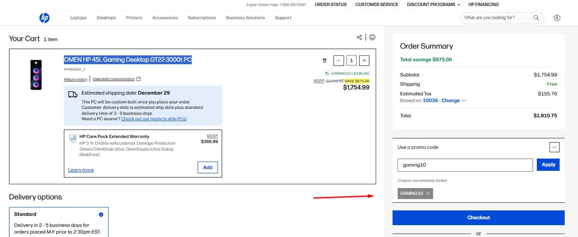Viewport: 578px width, 237px height.
Task: Delete item with trash icon
Action: tap(324, 60)
